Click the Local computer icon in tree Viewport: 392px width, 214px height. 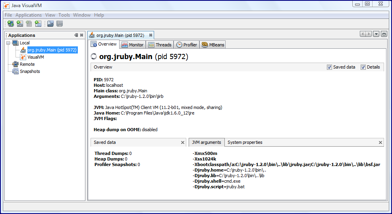click(15, 43)
